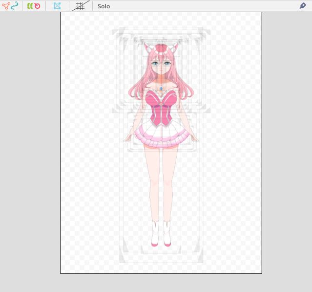Toggle the ArtMesh (triangle mesh) display icon
The image size is (312, 292).
6,6
